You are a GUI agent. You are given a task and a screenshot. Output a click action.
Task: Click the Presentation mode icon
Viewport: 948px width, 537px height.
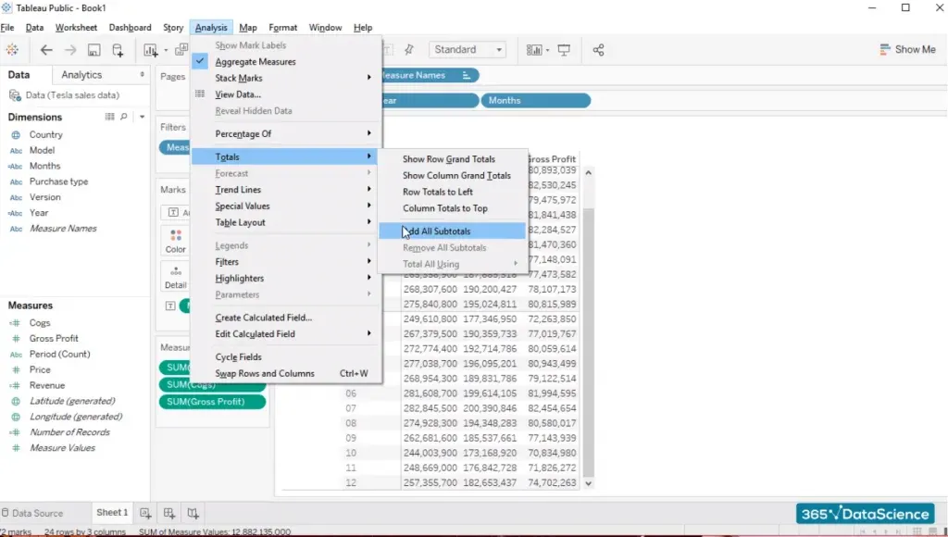pos(564,50)
